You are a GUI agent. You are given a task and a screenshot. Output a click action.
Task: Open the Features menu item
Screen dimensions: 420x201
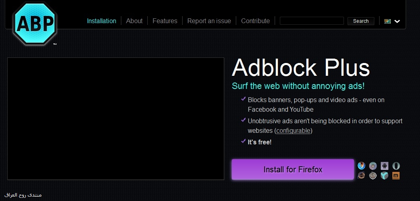click(165, 21)
